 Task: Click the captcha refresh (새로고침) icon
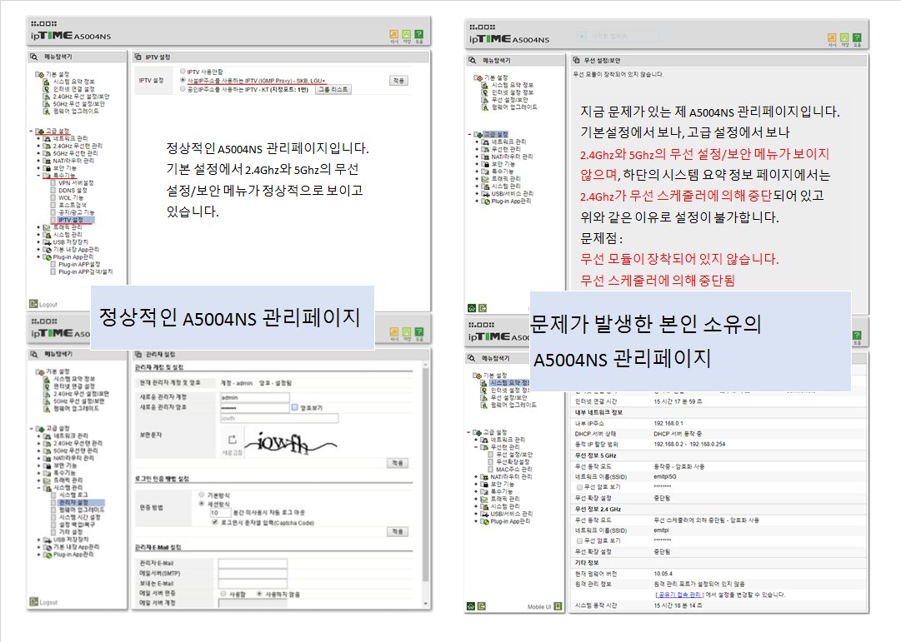233,440
